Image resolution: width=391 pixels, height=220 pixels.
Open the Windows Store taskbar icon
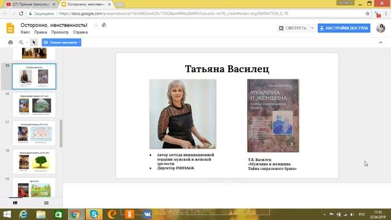pyautogui.click(x=59, y=215)
